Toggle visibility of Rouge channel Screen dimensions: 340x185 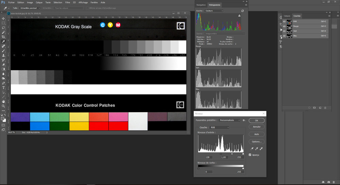tap(284, 26)
